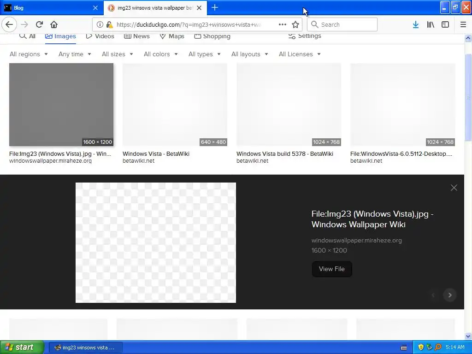Open a new tab with plus icon
472x354 pixels.
(x=215, y=7)
